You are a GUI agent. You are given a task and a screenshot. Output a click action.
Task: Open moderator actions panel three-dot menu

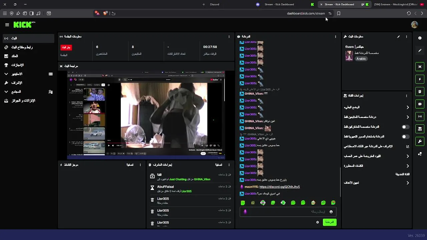click(x=229, y=165)
